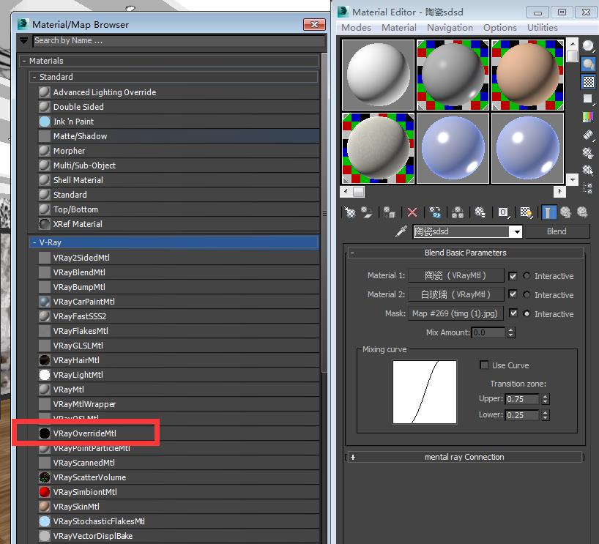
Task: Click the Mask map button Map #269
Action: pos(455,313)
